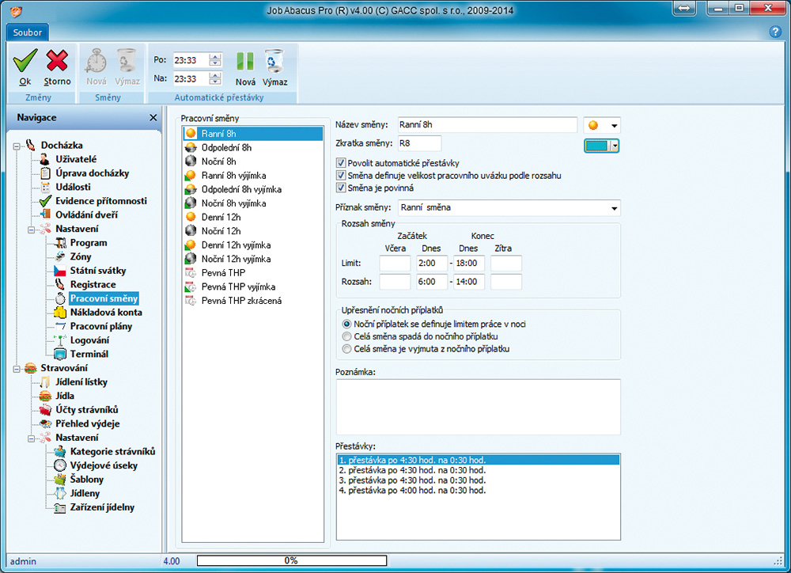This screenshot has height=573, width=791.
Task: Open Události calendar item
Action: pos(73,187)
